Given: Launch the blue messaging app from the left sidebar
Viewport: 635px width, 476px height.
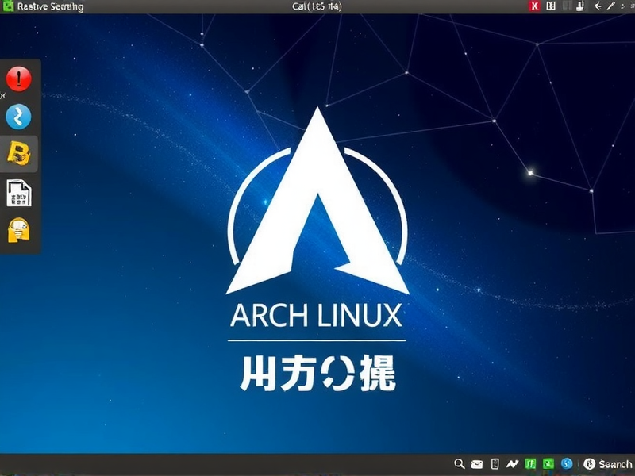Looking at the screenshot, I should tap(18, 116).
